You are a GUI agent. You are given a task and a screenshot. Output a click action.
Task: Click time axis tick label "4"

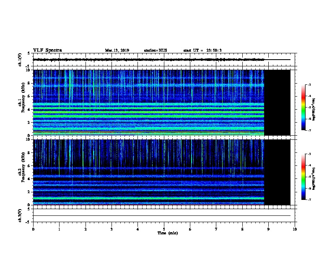coord(138,229)
